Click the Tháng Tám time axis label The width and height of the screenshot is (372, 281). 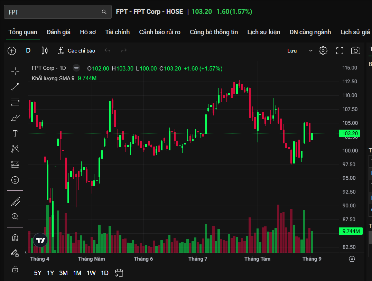point(258,259)
